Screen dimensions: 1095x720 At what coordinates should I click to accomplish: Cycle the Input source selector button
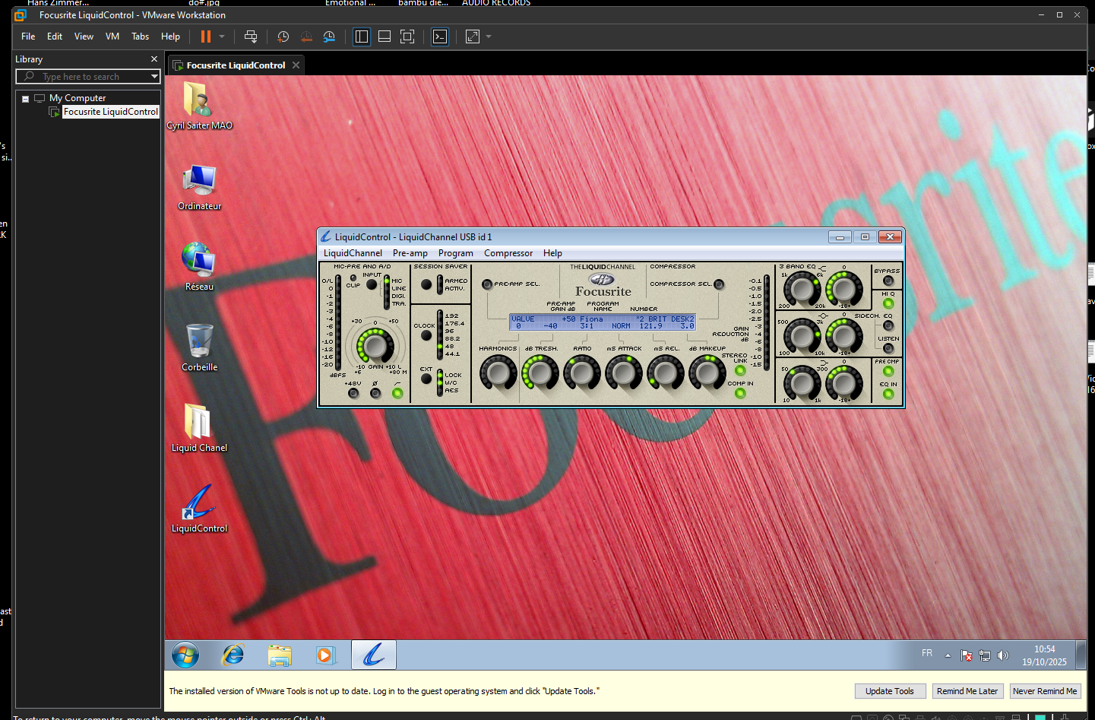click(372, 284)
